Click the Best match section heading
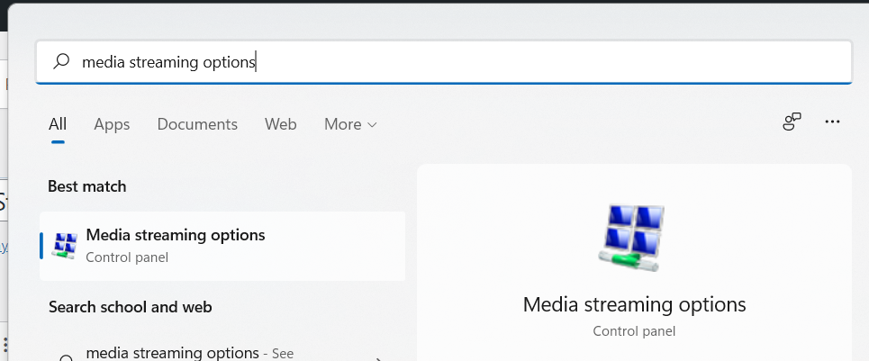The image size is (869, 361). (87, 186)
